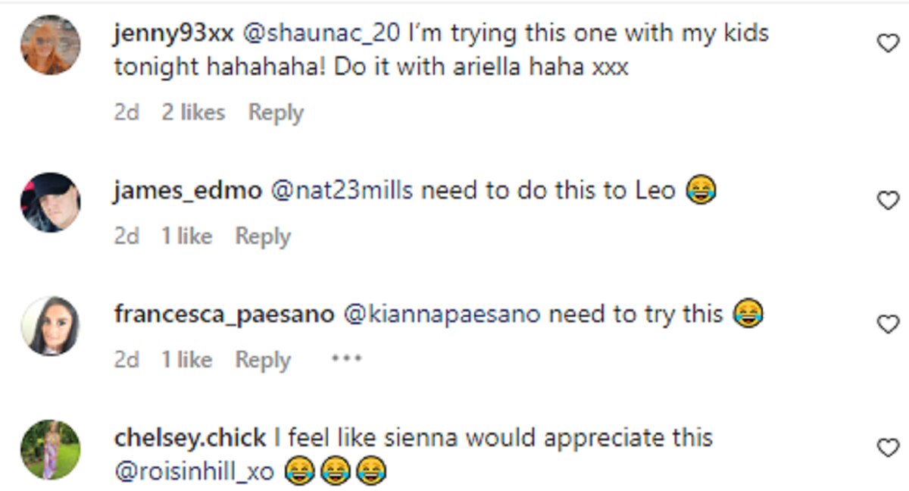Open the @nat23mills mention
The width and height of the screenshot is (909, 491).
(340, 190)
